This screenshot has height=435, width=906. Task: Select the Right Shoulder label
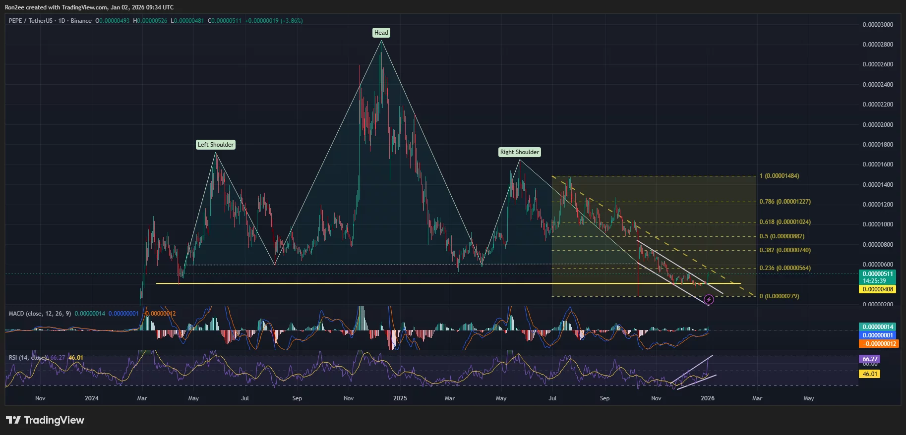click(x=519, y=152)
